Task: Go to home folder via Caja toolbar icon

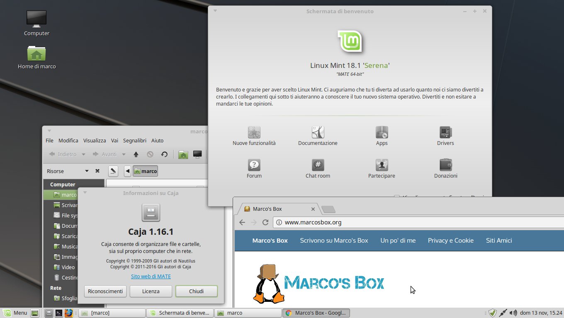Action: click(x=183, y=154)
